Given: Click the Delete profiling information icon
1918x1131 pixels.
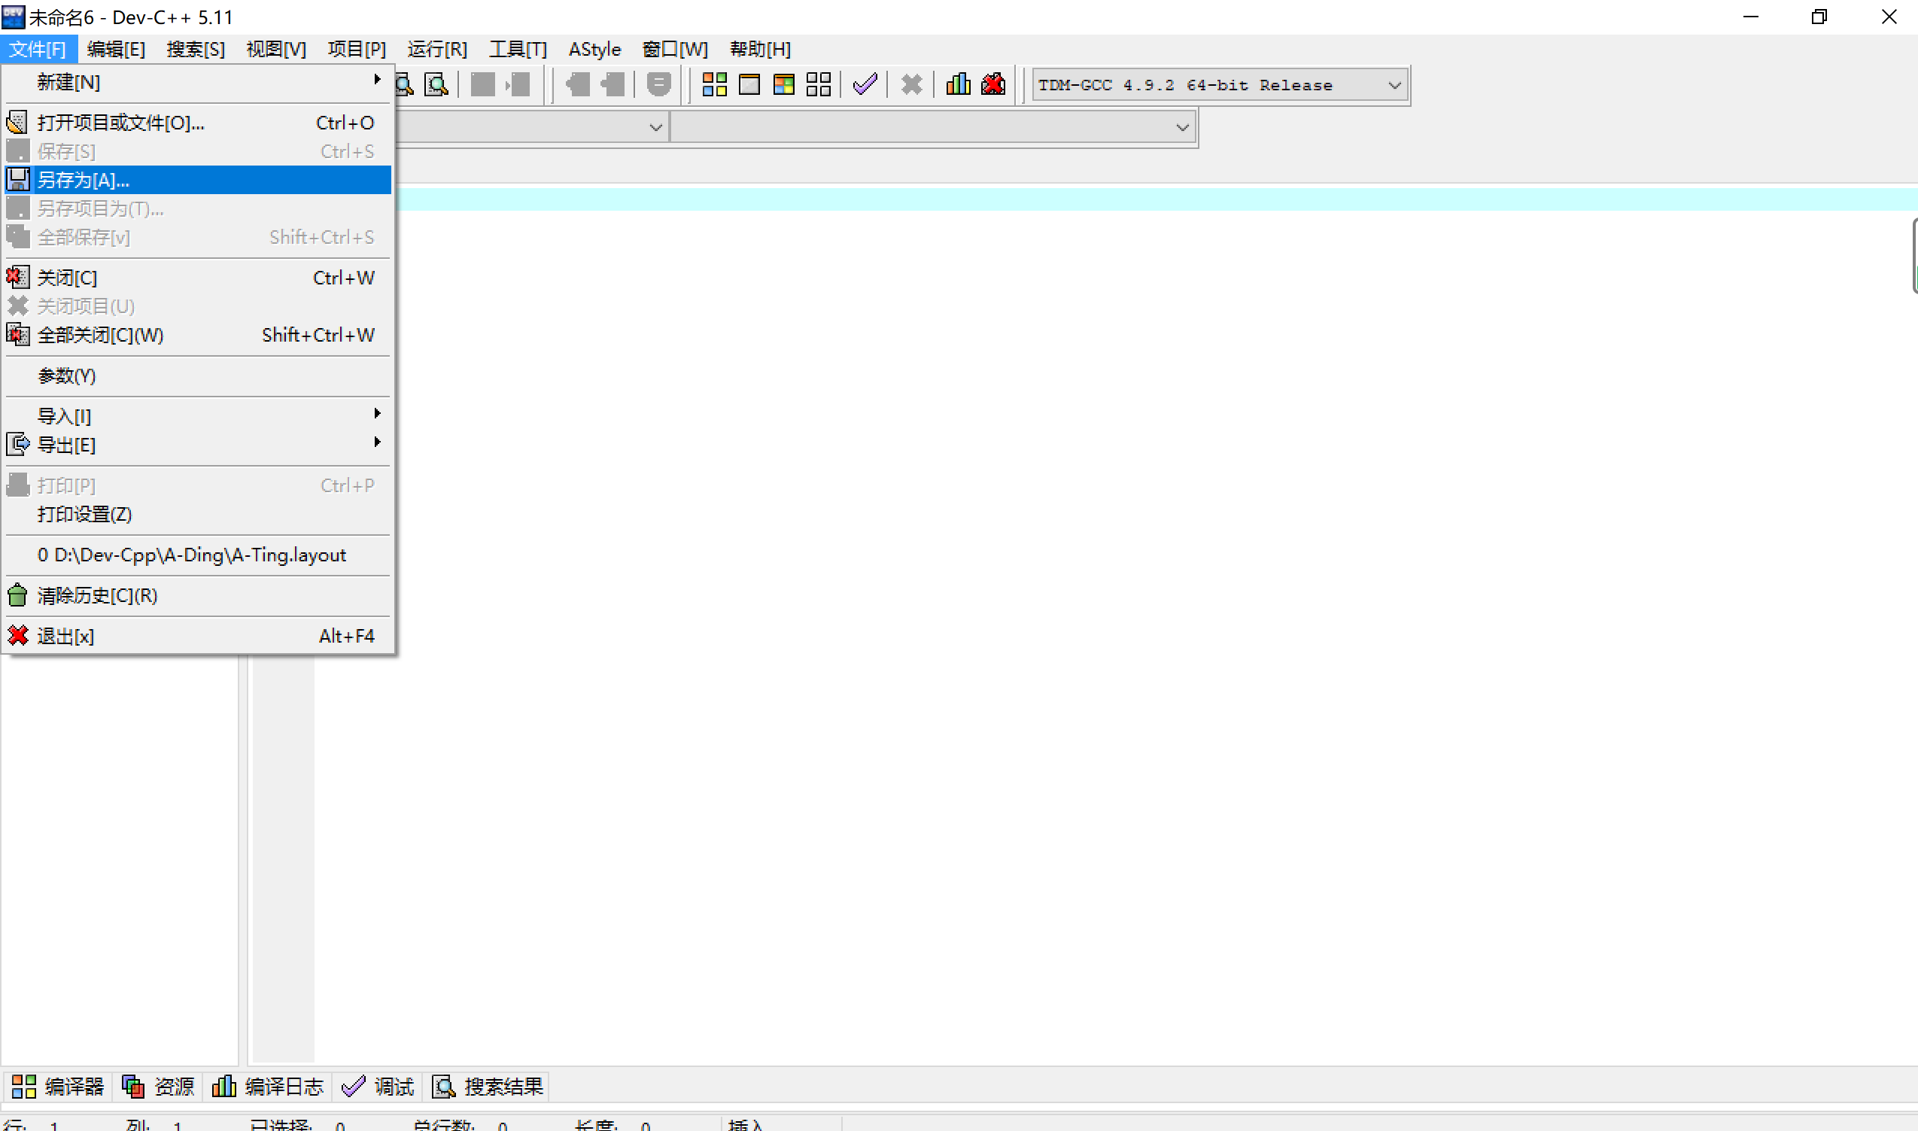Looking at the screenshot, I should point(993,84).
